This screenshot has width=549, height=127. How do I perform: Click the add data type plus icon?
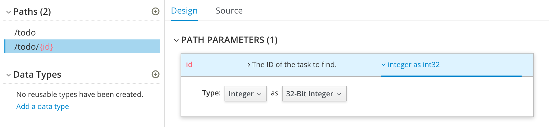click(155, 74)
